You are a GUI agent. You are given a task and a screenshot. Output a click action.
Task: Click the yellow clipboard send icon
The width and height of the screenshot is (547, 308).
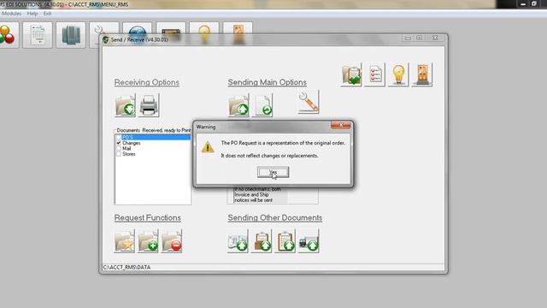pyautogui.click(x=285, y=241)
